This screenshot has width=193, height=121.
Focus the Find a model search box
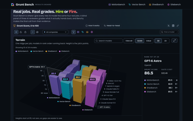(x=169, y=32)
